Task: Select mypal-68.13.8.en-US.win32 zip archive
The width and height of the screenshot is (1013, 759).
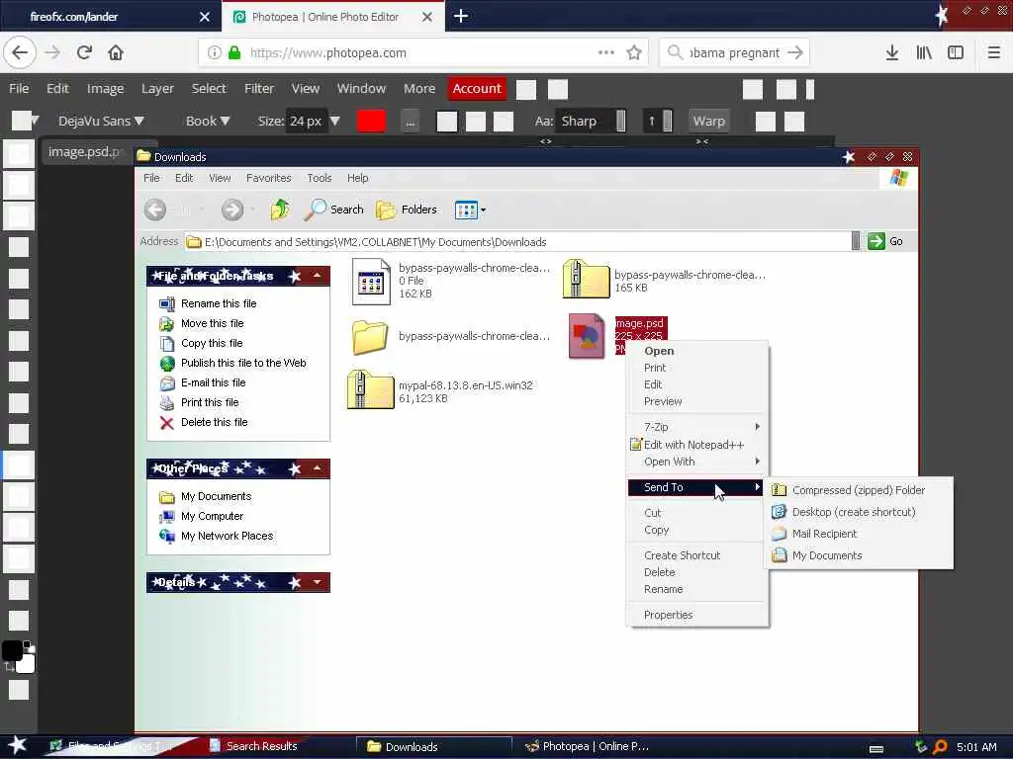Action: [370, 389]
